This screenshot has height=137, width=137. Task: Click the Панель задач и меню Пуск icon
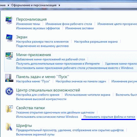pyautogui.click(x=9, y=78)
